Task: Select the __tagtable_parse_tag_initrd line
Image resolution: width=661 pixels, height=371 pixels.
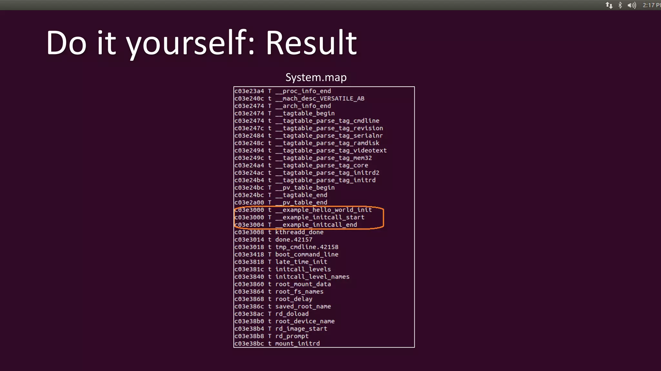Action: 305,180
